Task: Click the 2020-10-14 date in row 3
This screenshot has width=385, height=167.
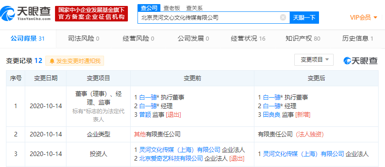Action: click(46, 154)
